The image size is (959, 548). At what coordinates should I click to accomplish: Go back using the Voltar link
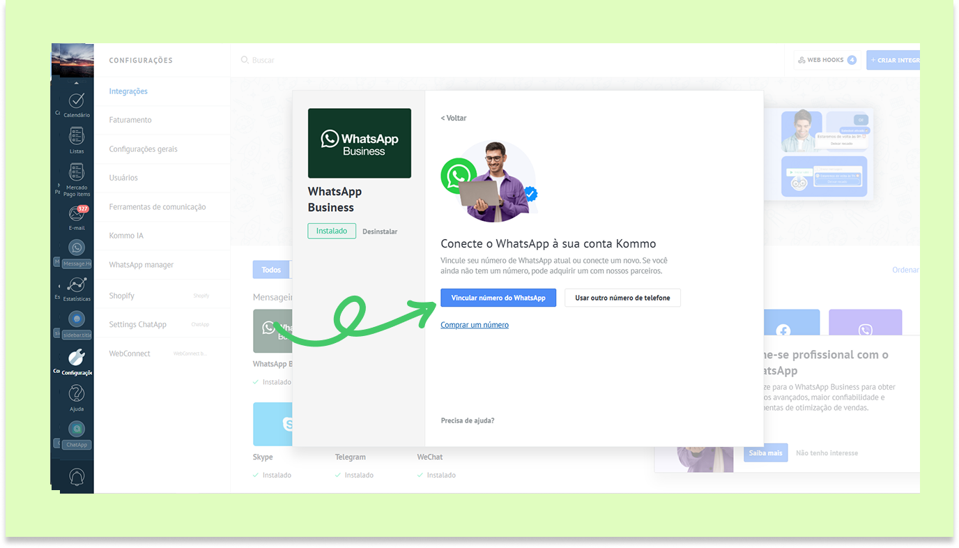[x=454, y=119]
